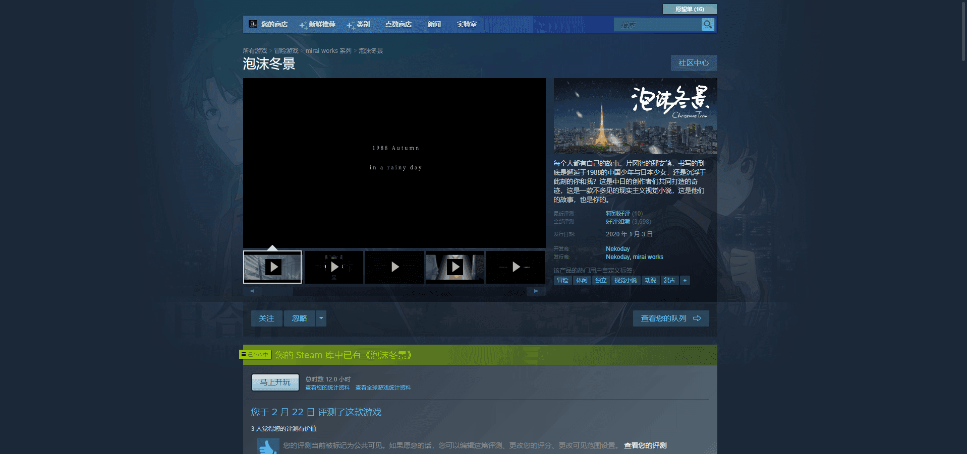Open the 特别好评 recent reviews link
The image size is (967, 454).
point(618,214)
